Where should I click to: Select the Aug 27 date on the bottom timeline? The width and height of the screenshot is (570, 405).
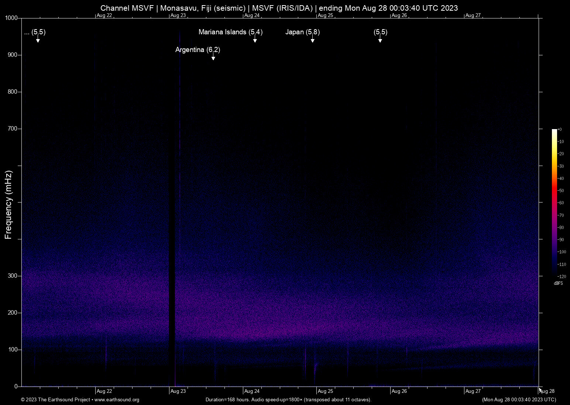pyautogui.click(x=473, y=391)
